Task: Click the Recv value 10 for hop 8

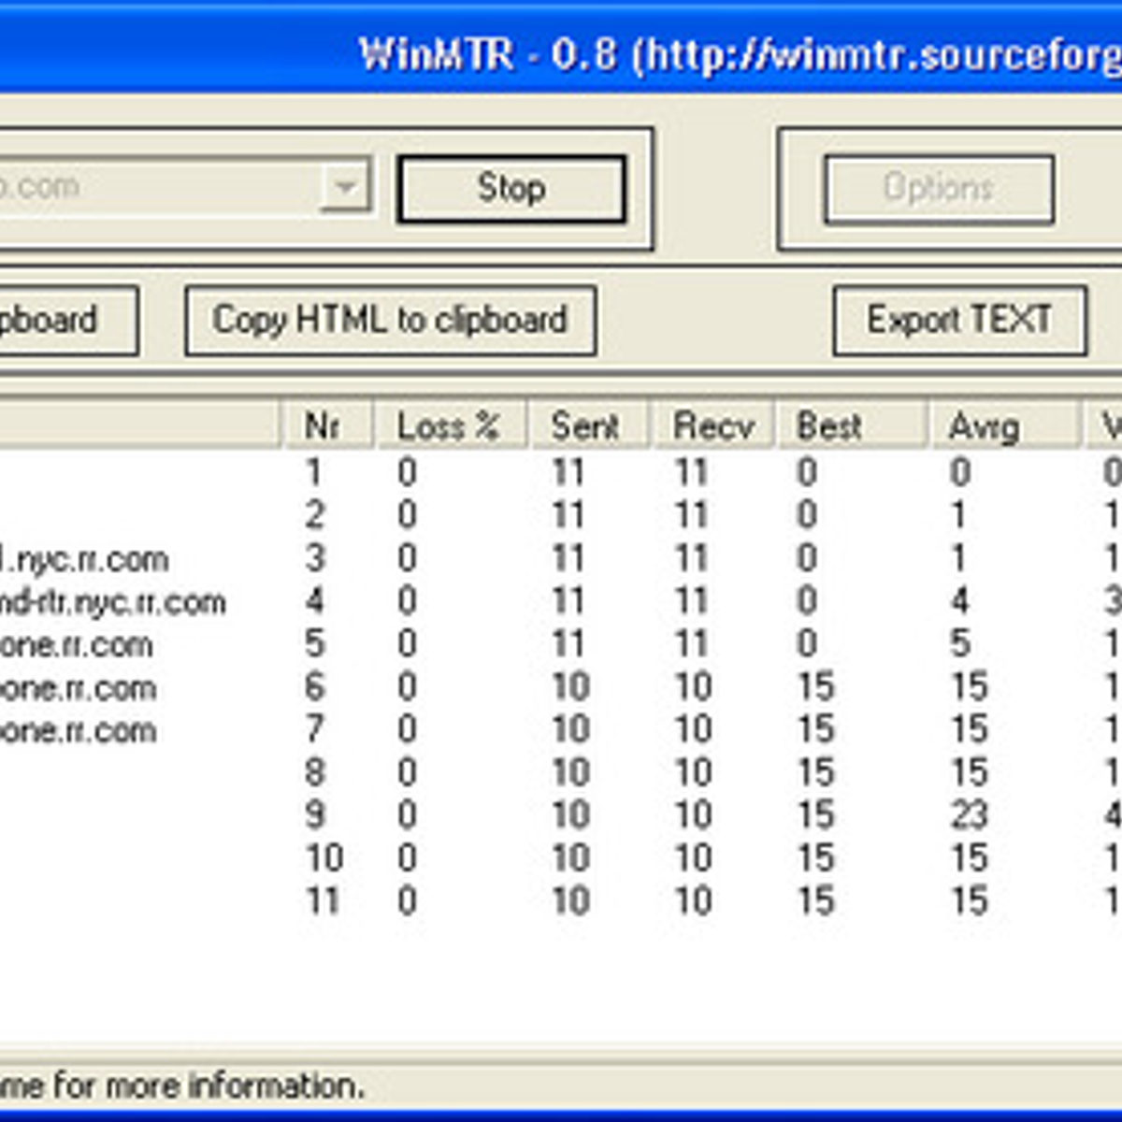Action: tap(694, 773)
